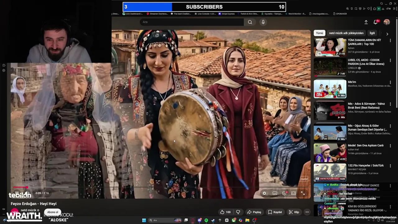Open options for KİM BU GÖZLERİNDEKİ video
Screen dimensions: 398x224
390,207
